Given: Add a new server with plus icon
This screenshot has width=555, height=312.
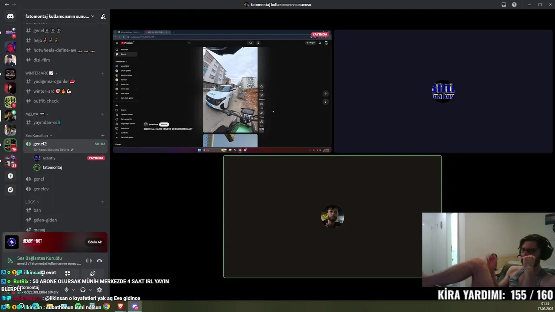Looking at the screenshot, I should pos(10,176).
